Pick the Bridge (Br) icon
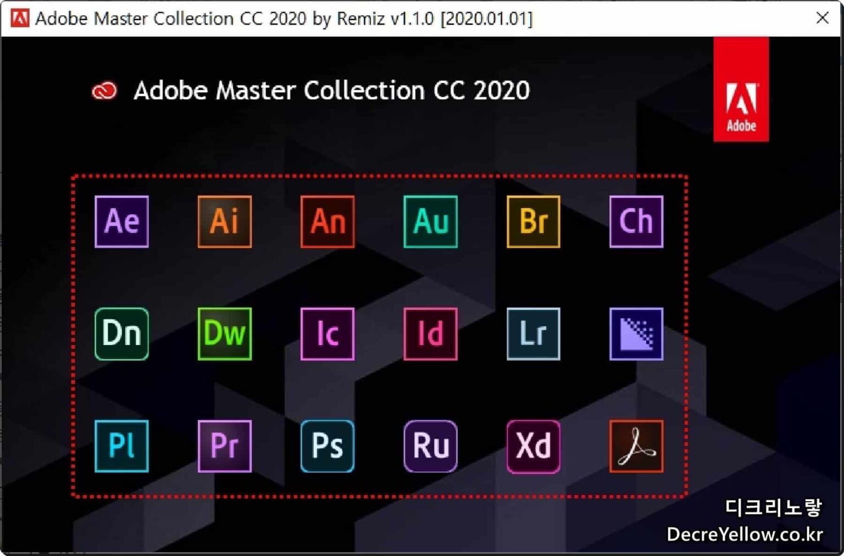Viewport: 844px width, 556px height. pos(534,221)
